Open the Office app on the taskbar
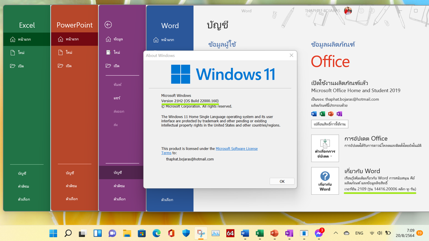Screen dimensions: 429x241 [171, 233]
